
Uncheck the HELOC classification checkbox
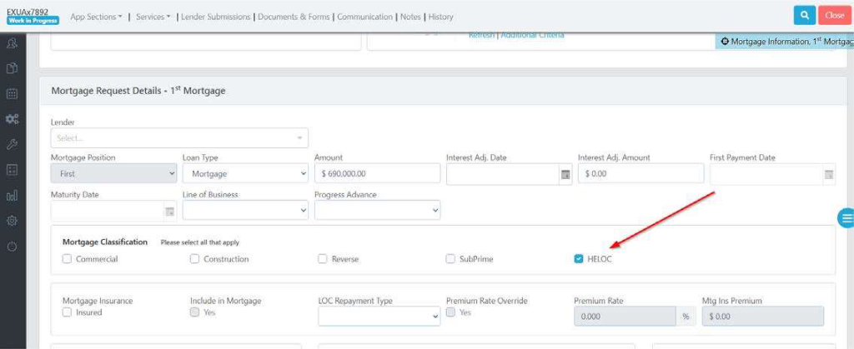(x=579, y=259)
